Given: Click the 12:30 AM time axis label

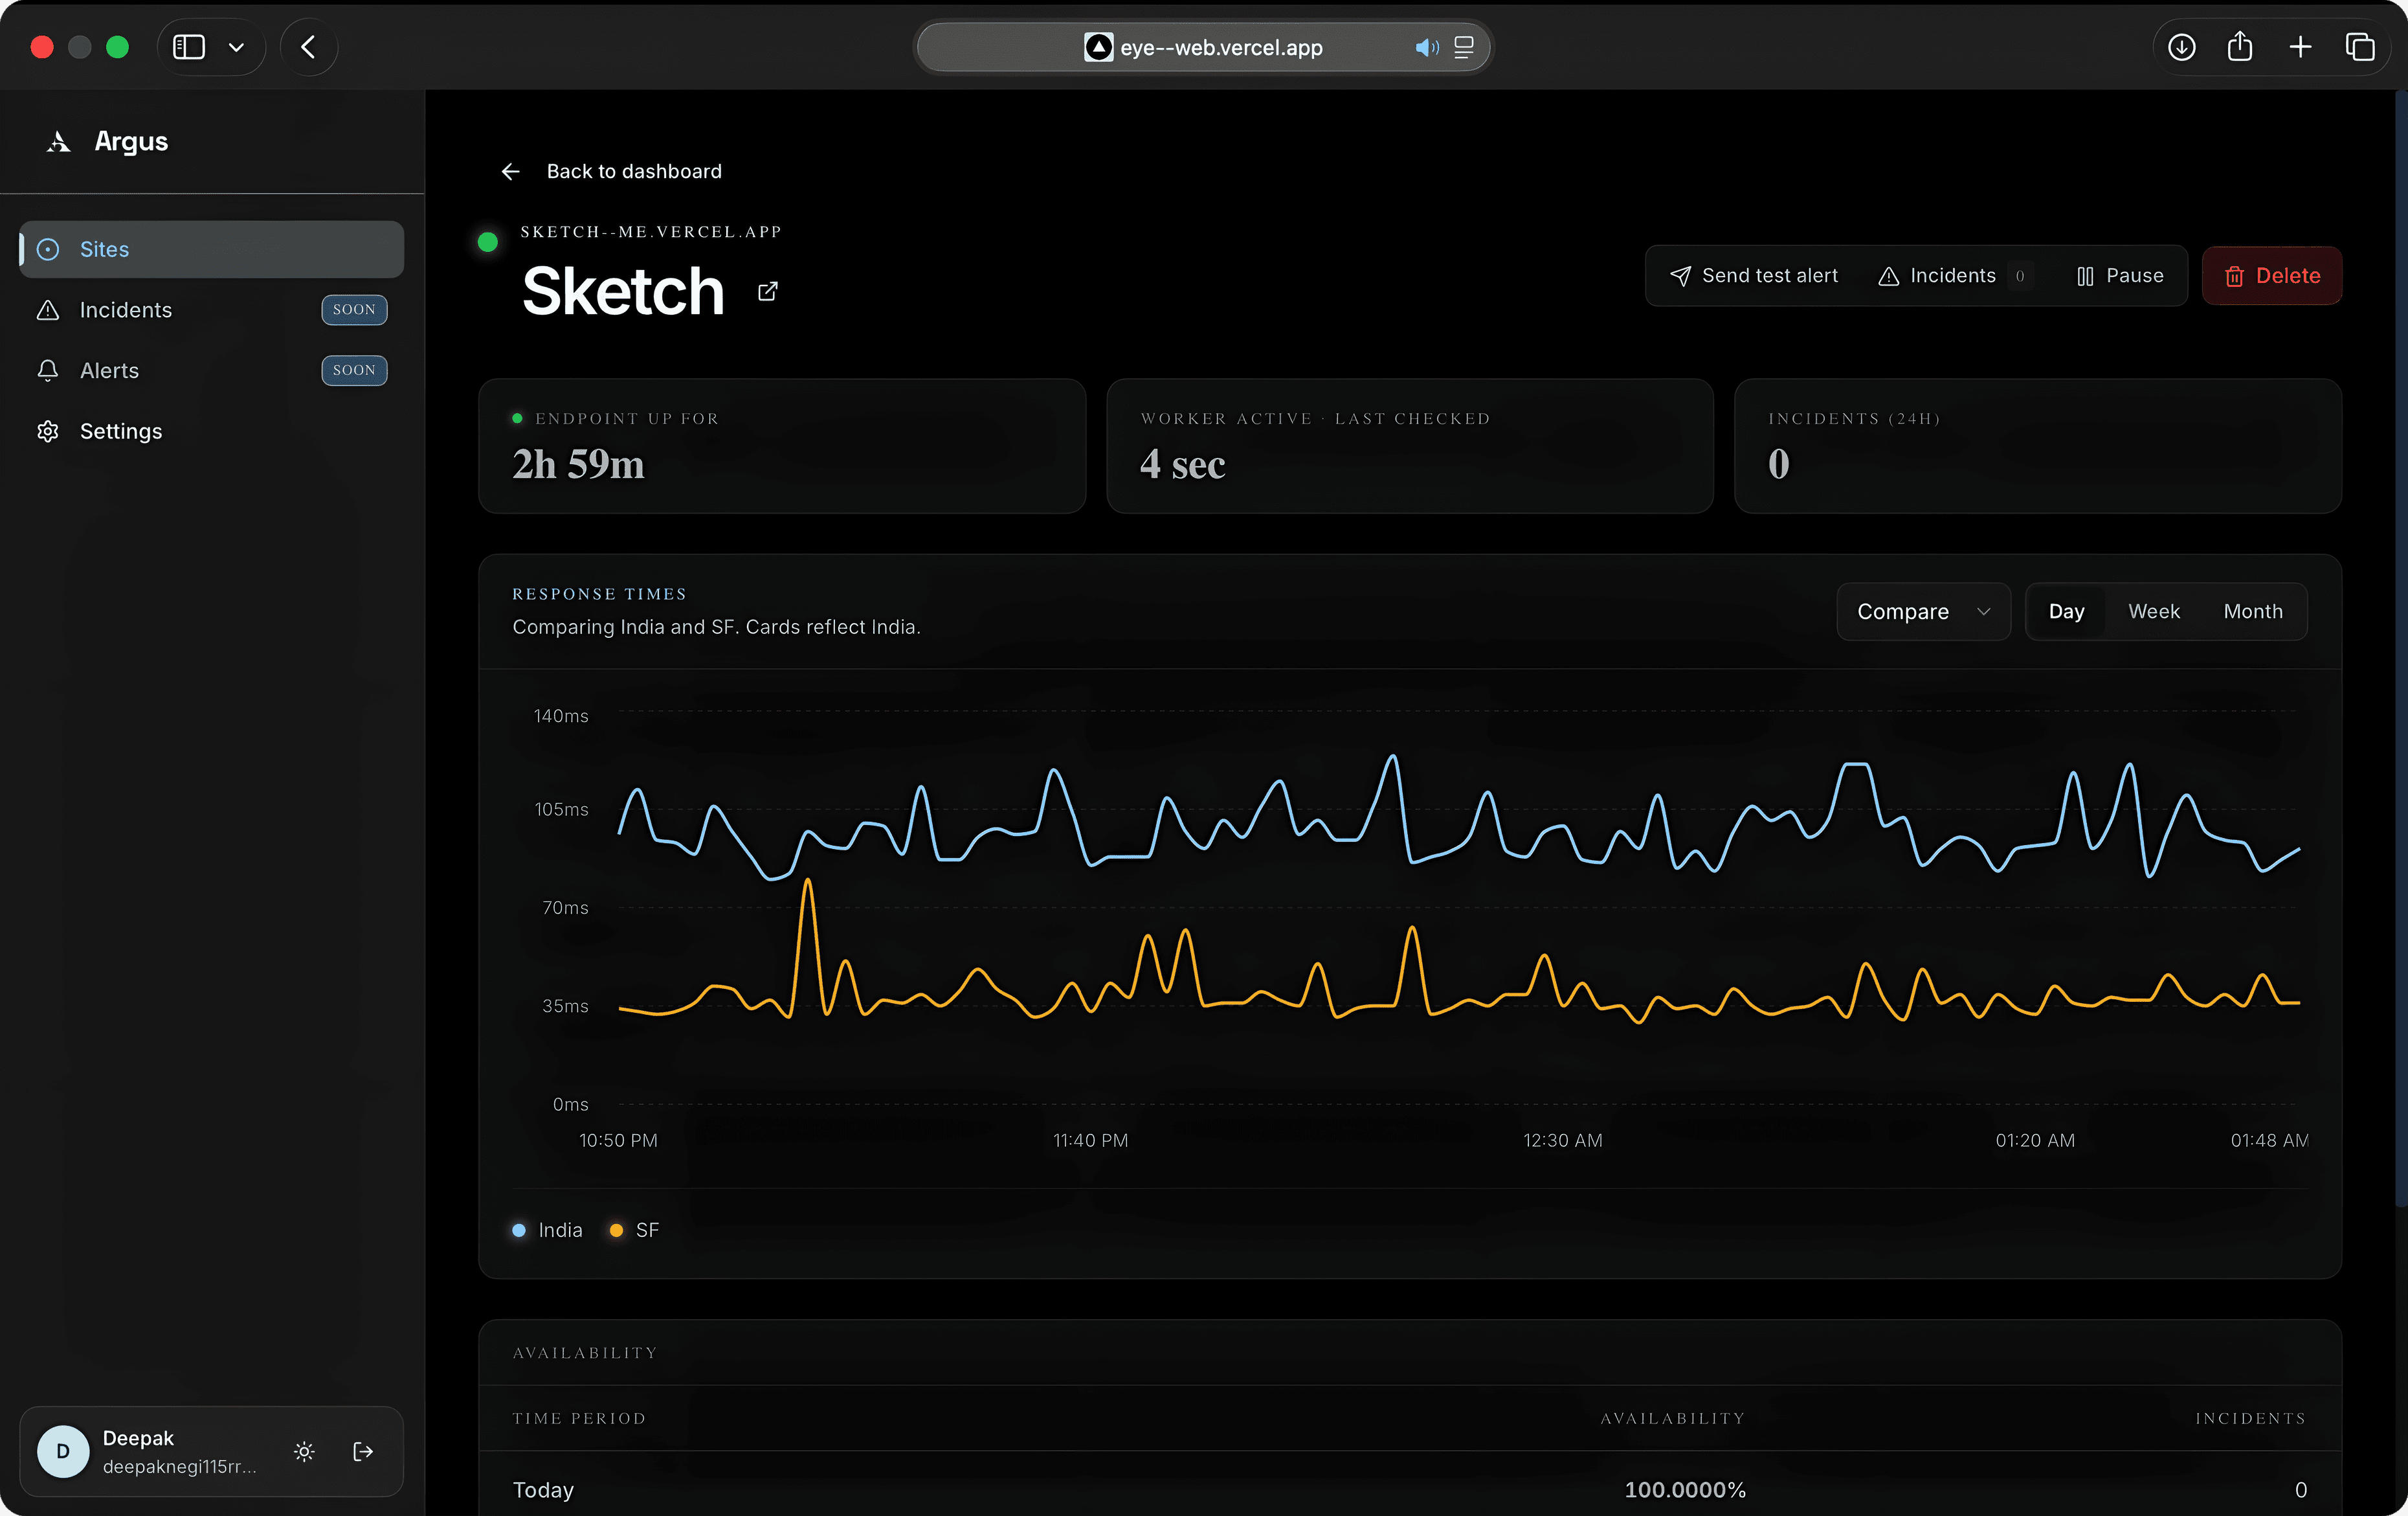Looking at the screenshot, I should pos(1562,1141).
